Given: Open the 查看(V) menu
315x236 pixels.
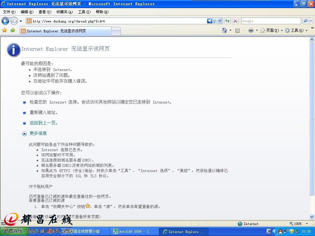Looking at the screenshot, I should [45, 12].
